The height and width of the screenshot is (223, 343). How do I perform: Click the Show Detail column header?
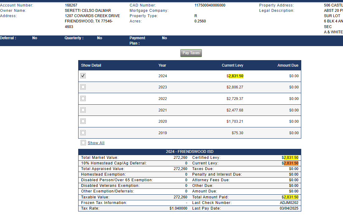[91, 65]
